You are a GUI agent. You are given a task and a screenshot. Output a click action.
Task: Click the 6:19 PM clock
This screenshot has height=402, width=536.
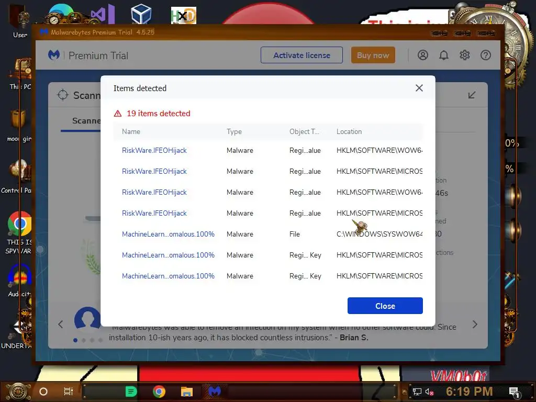click(x=469, y=391)
